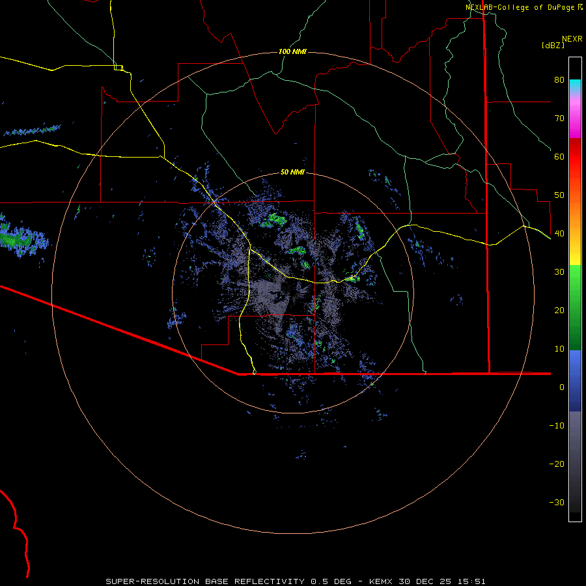586x586 pixels.
Task: Click the -10 dBZ tick label
Action: 557,426
